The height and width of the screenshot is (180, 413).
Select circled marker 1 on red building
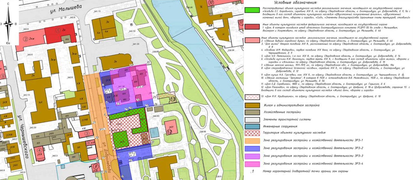pos(58,30)
